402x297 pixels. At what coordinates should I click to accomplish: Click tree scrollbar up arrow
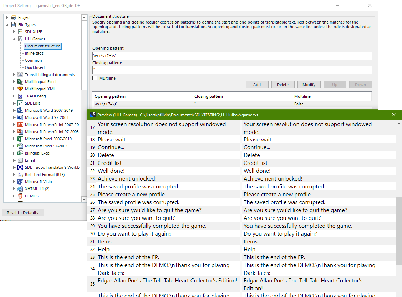click(84, 17)
